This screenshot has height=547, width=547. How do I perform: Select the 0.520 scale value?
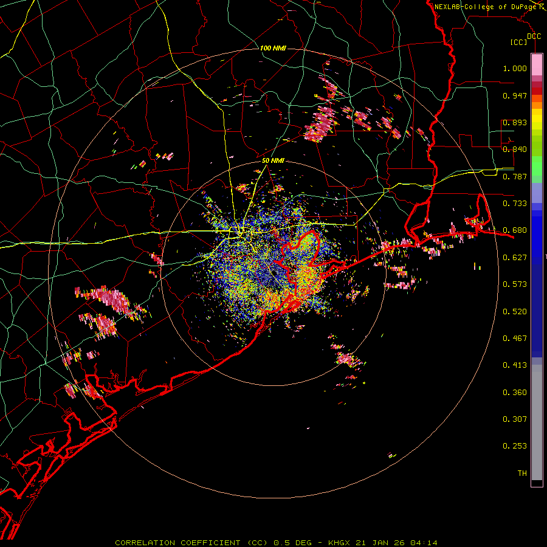tap(515, 312)
